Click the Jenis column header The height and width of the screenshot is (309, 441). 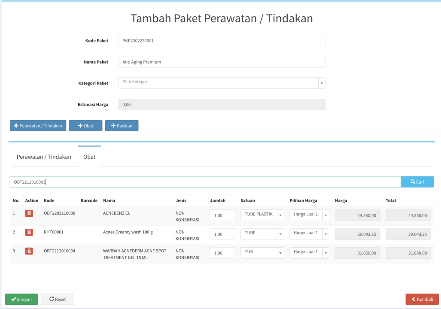[x=181, y=200]
